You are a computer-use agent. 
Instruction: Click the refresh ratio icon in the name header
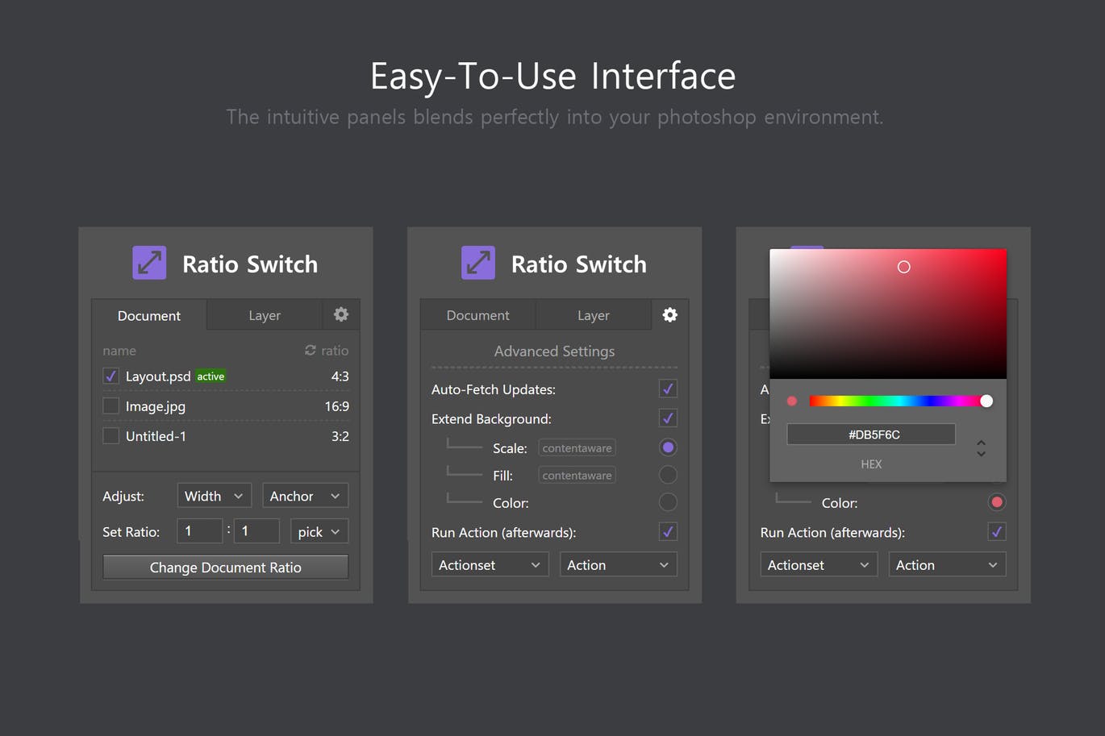(309, 350)
